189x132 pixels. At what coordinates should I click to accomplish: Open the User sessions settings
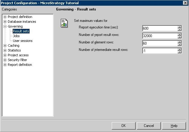pyautogui.click(x=23, y=41)
